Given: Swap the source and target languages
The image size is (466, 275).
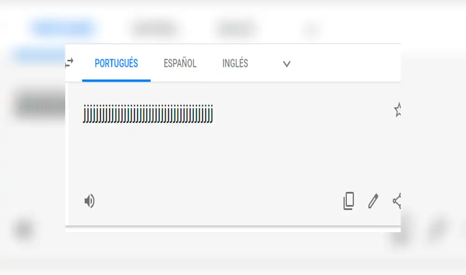Looking at the screenshot, I should tap(69, 63).
